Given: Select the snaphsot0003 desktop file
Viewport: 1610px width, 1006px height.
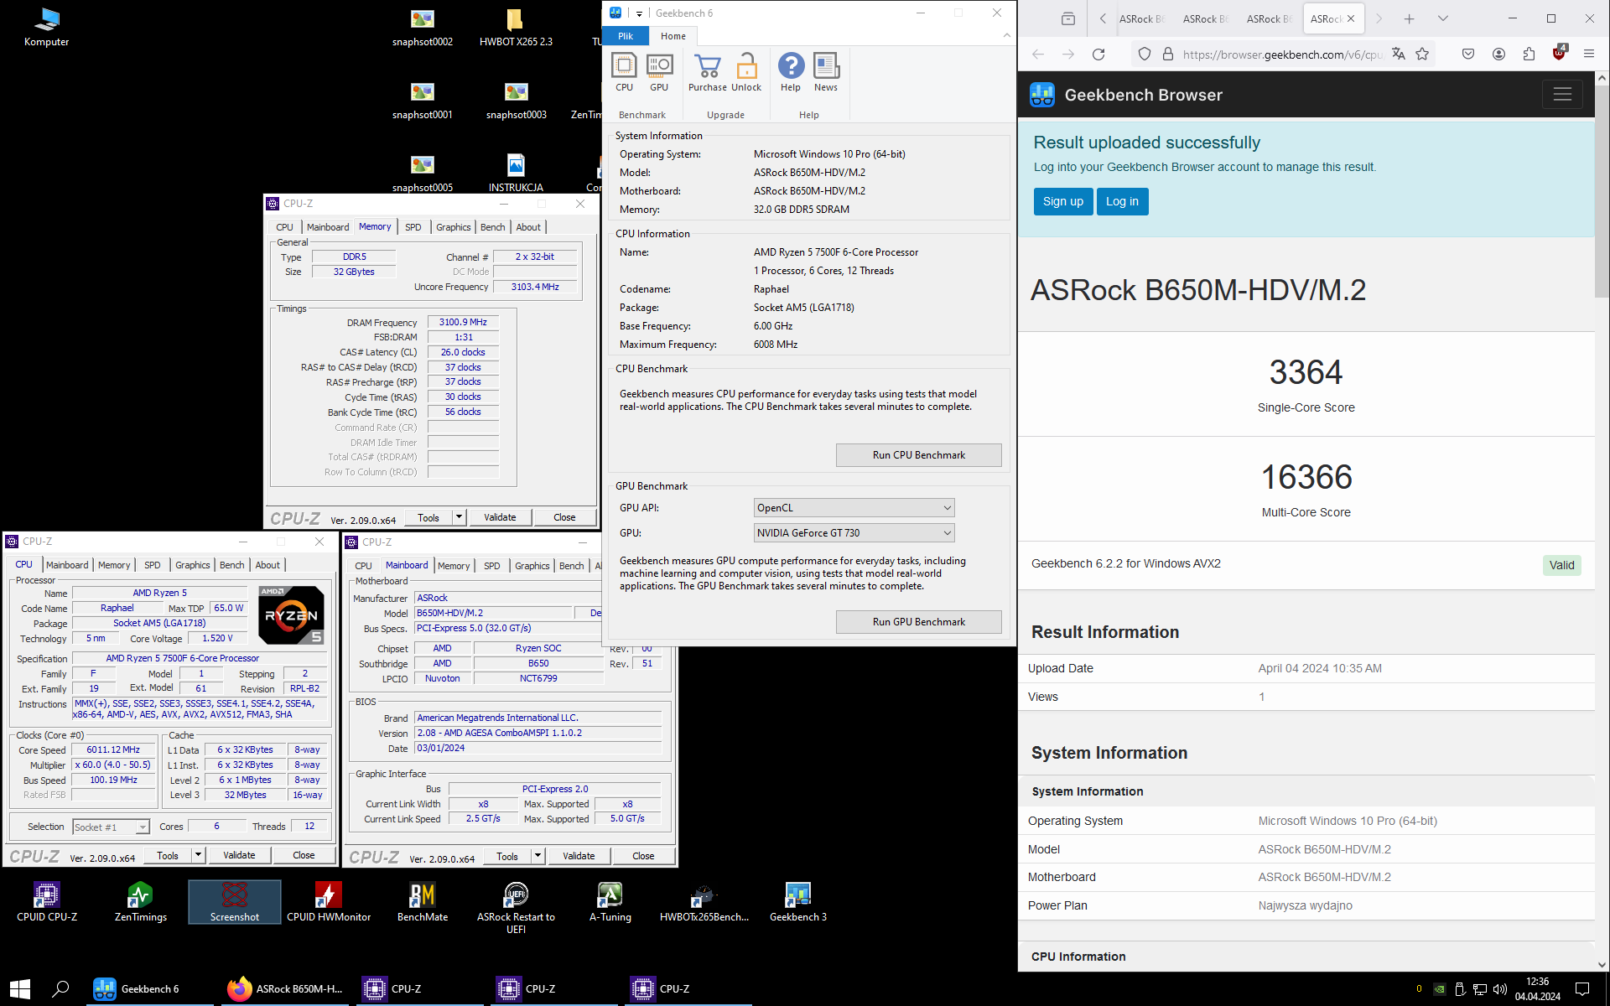Looking at the screenshot, I should (516, 100).
